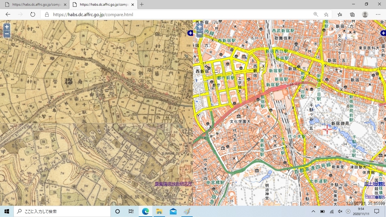Open Cortana from the taskbar
Image resolution: width=386 pixels, height=217 pixels.
(x=117, y=211)
